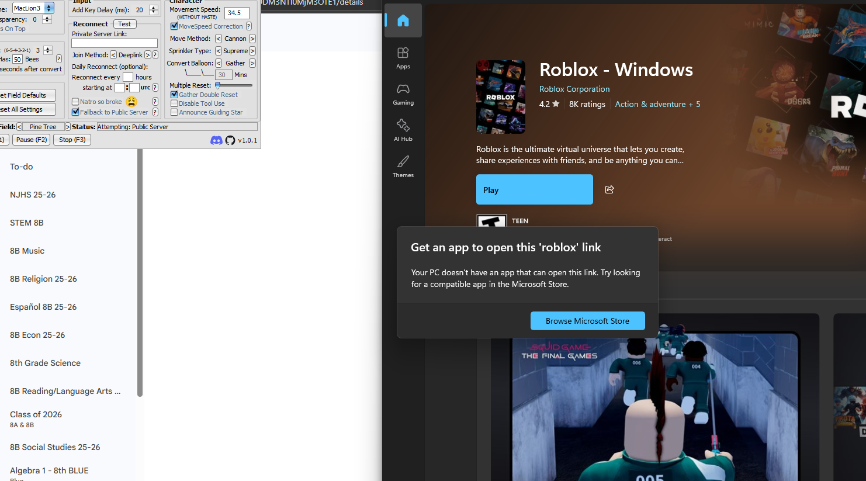
Task: Switch Move Method to next option
Action: (252, 39)
